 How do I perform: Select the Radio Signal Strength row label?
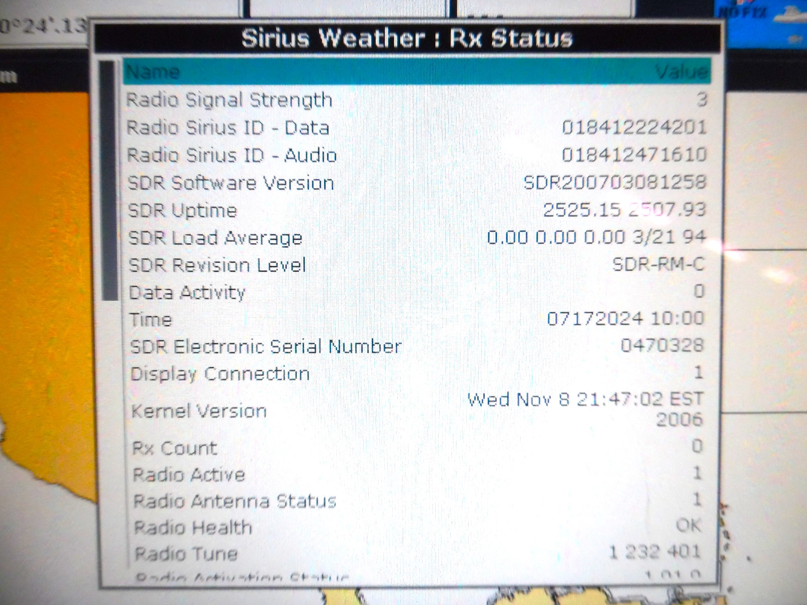(229, 100)
